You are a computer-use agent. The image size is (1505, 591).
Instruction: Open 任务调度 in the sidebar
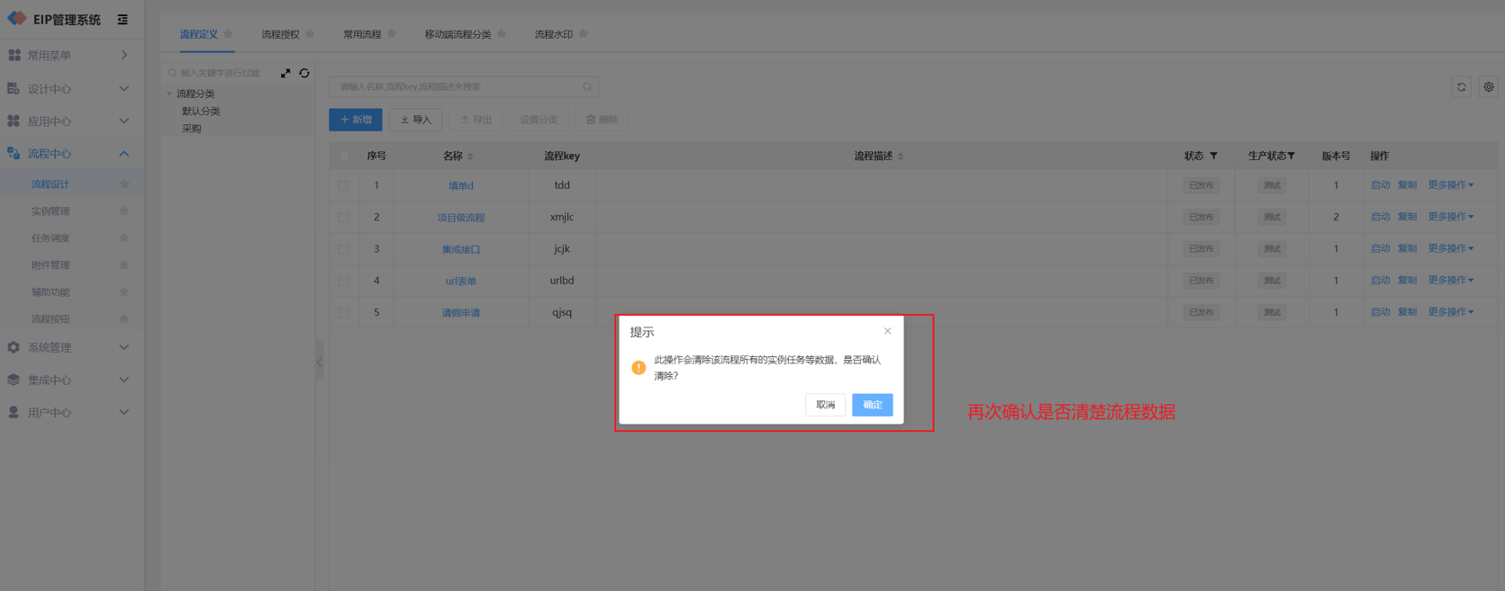tap(50, 238)
